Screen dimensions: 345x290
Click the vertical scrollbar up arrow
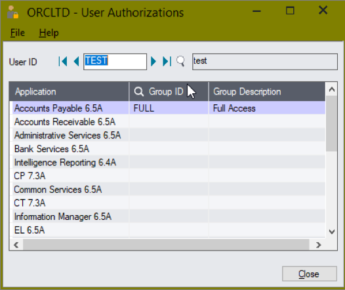[332, 89]
